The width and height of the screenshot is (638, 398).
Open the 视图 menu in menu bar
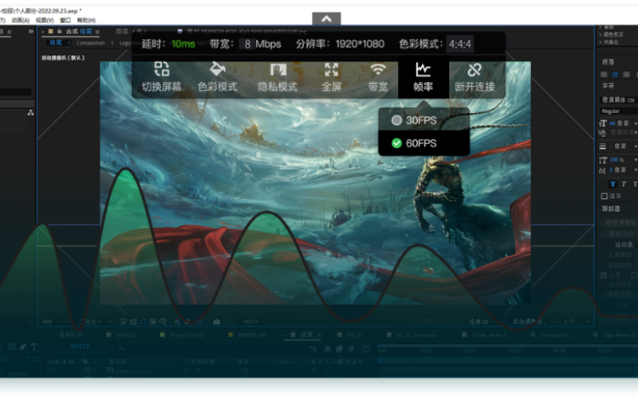tap(45, 20)
